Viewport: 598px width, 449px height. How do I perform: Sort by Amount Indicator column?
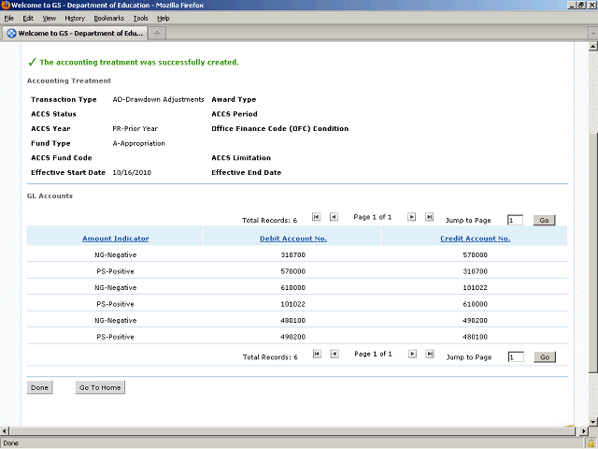coord(115,239)
